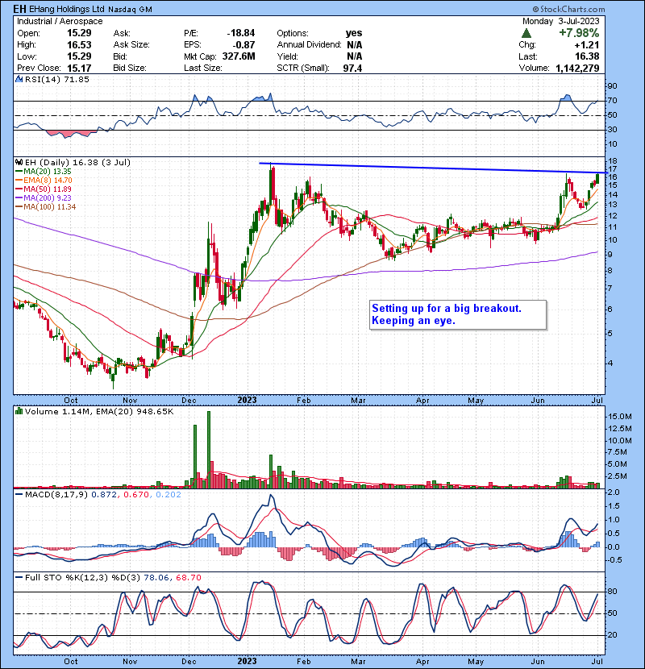
Task: Click the SCTR (Small) value 97.4
Action: (x=352, y=68)
